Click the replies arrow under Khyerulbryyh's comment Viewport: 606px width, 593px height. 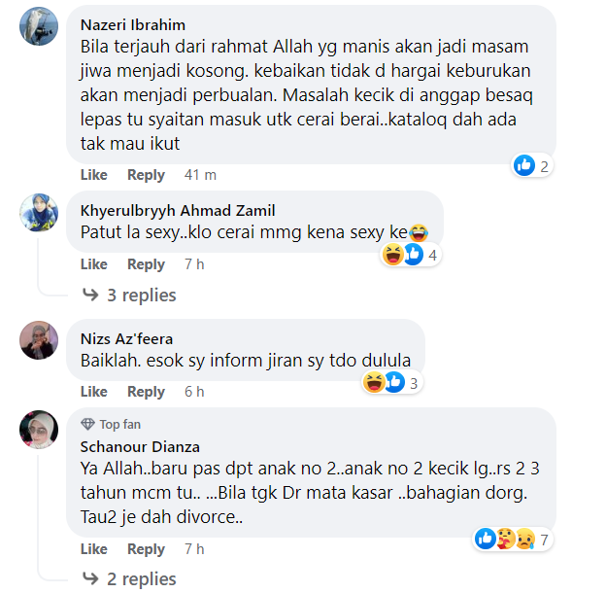click(90, 296)
